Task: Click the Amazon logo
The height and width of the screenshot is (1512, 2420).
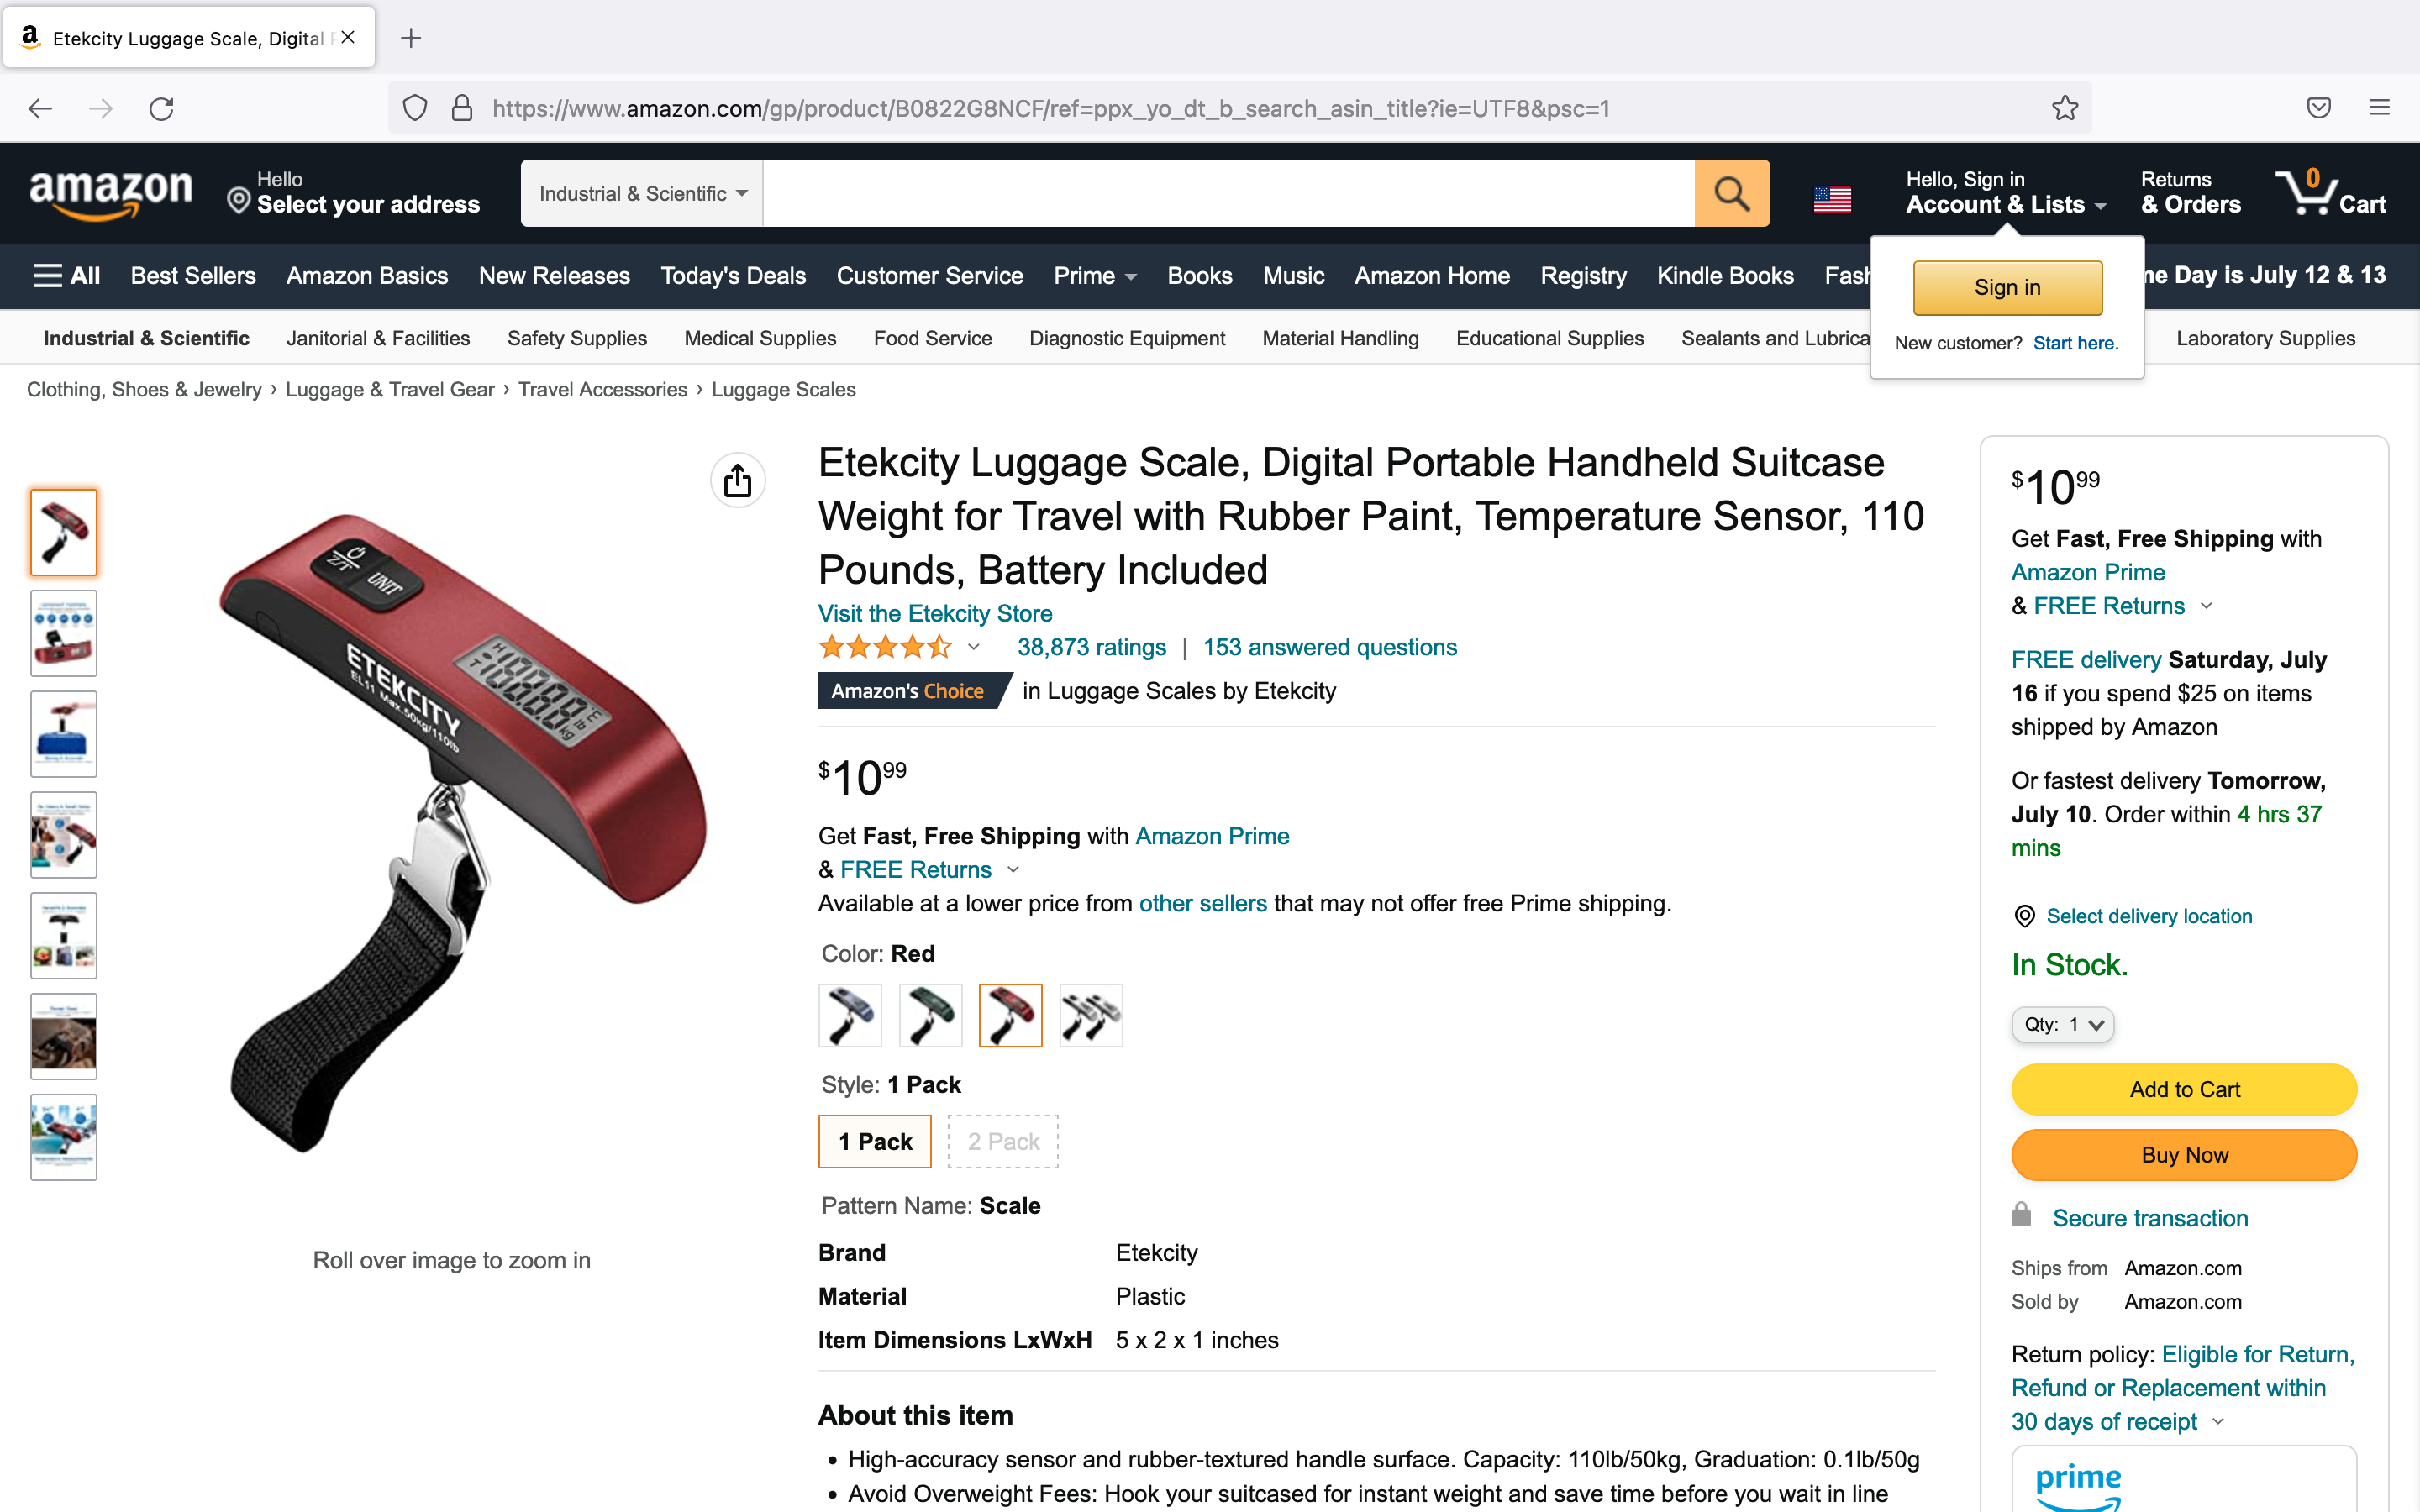Action: click(x=111, y=193)
